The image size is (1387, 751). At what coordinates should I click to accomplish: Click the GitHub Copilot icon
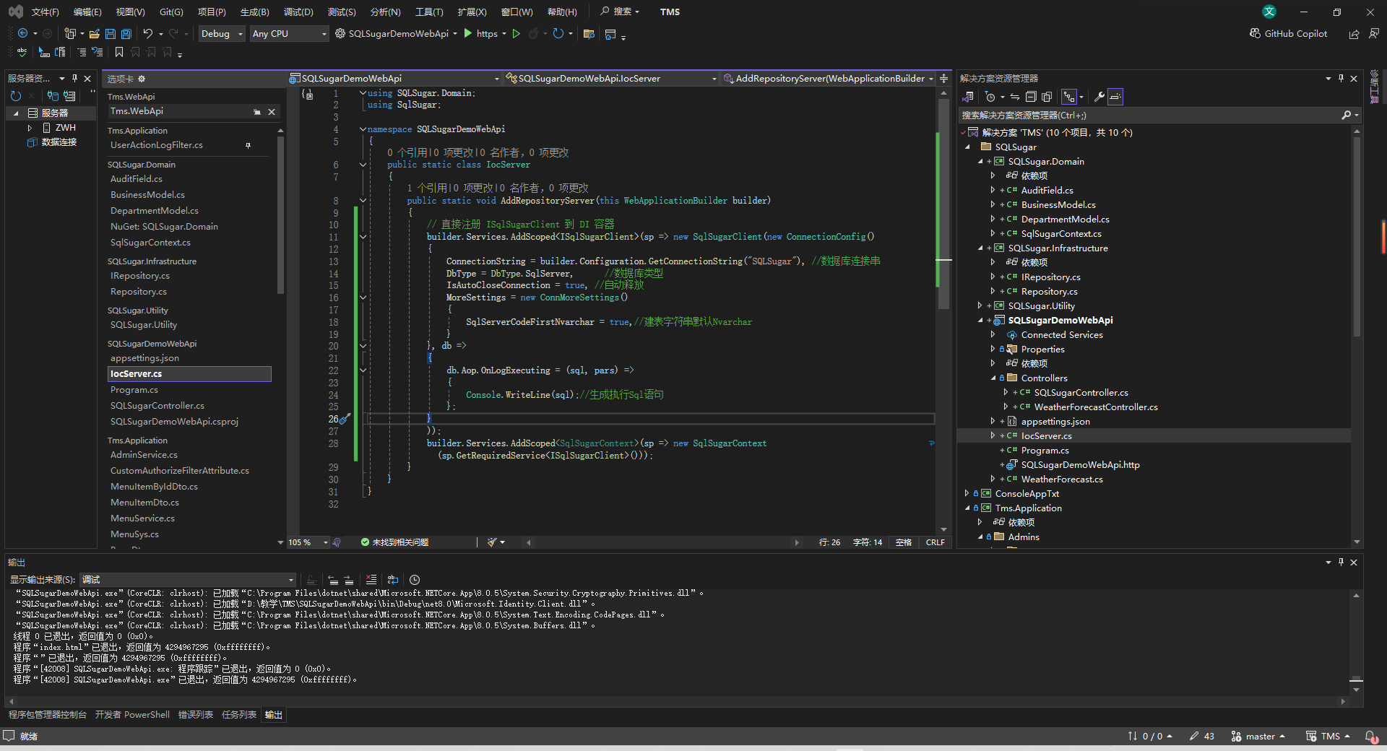(x=1255, y=34)
